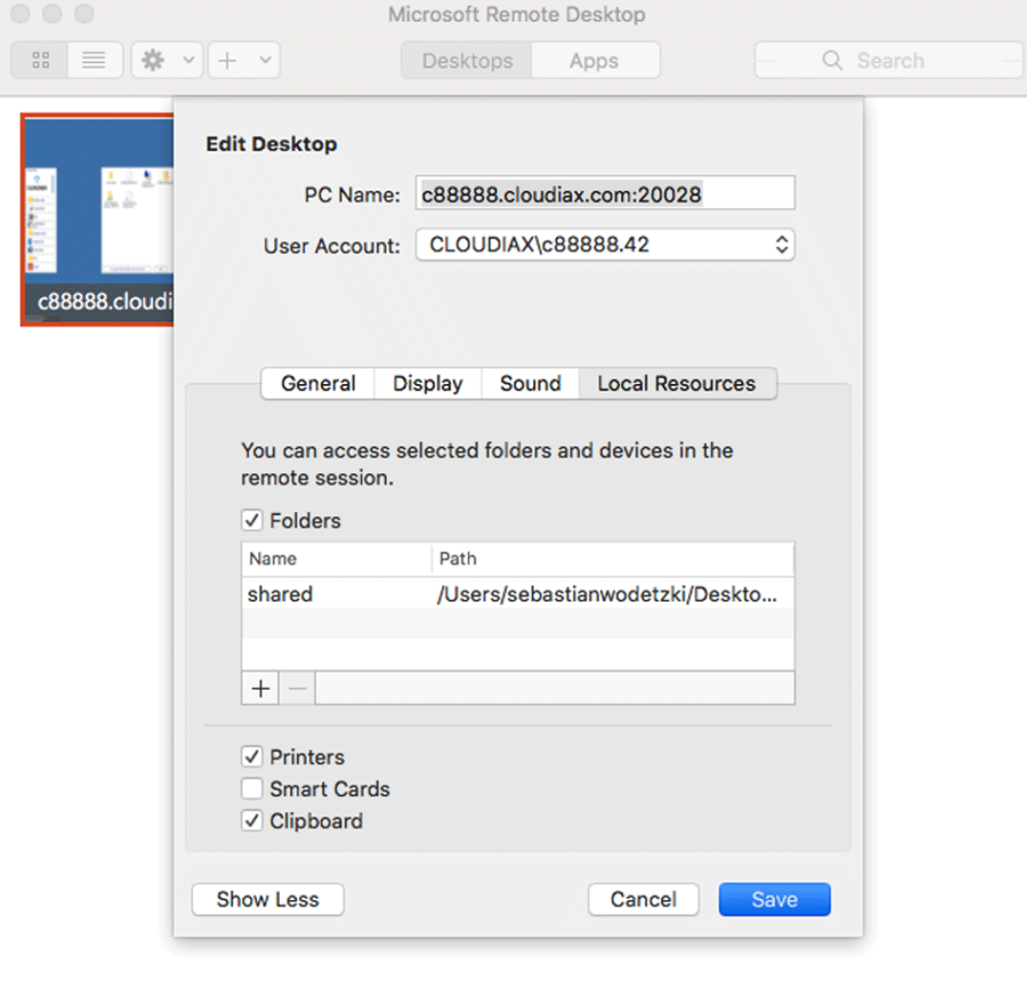Screen dimensions: 1027x985
Task: Remove folder with minus button
Action: tap(297, 688)
